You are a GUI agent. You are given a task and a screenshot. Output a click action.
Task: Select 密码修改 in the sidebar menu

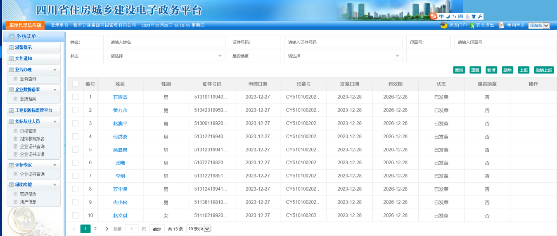click(x=28, y=194)
